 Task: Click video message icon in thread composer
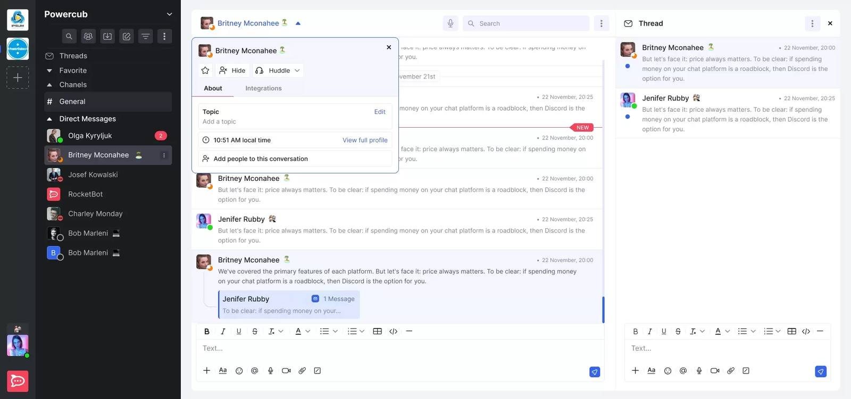[x=715, y=371]
